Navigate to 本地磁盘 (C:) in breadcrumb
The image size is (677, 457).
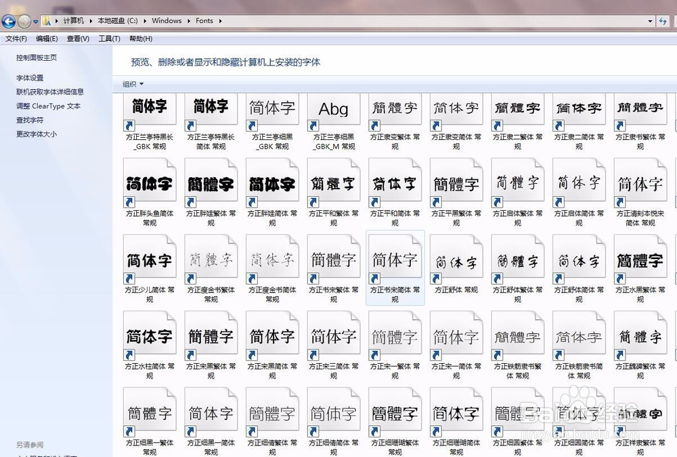pyautogui.click(x=117, y=21)
